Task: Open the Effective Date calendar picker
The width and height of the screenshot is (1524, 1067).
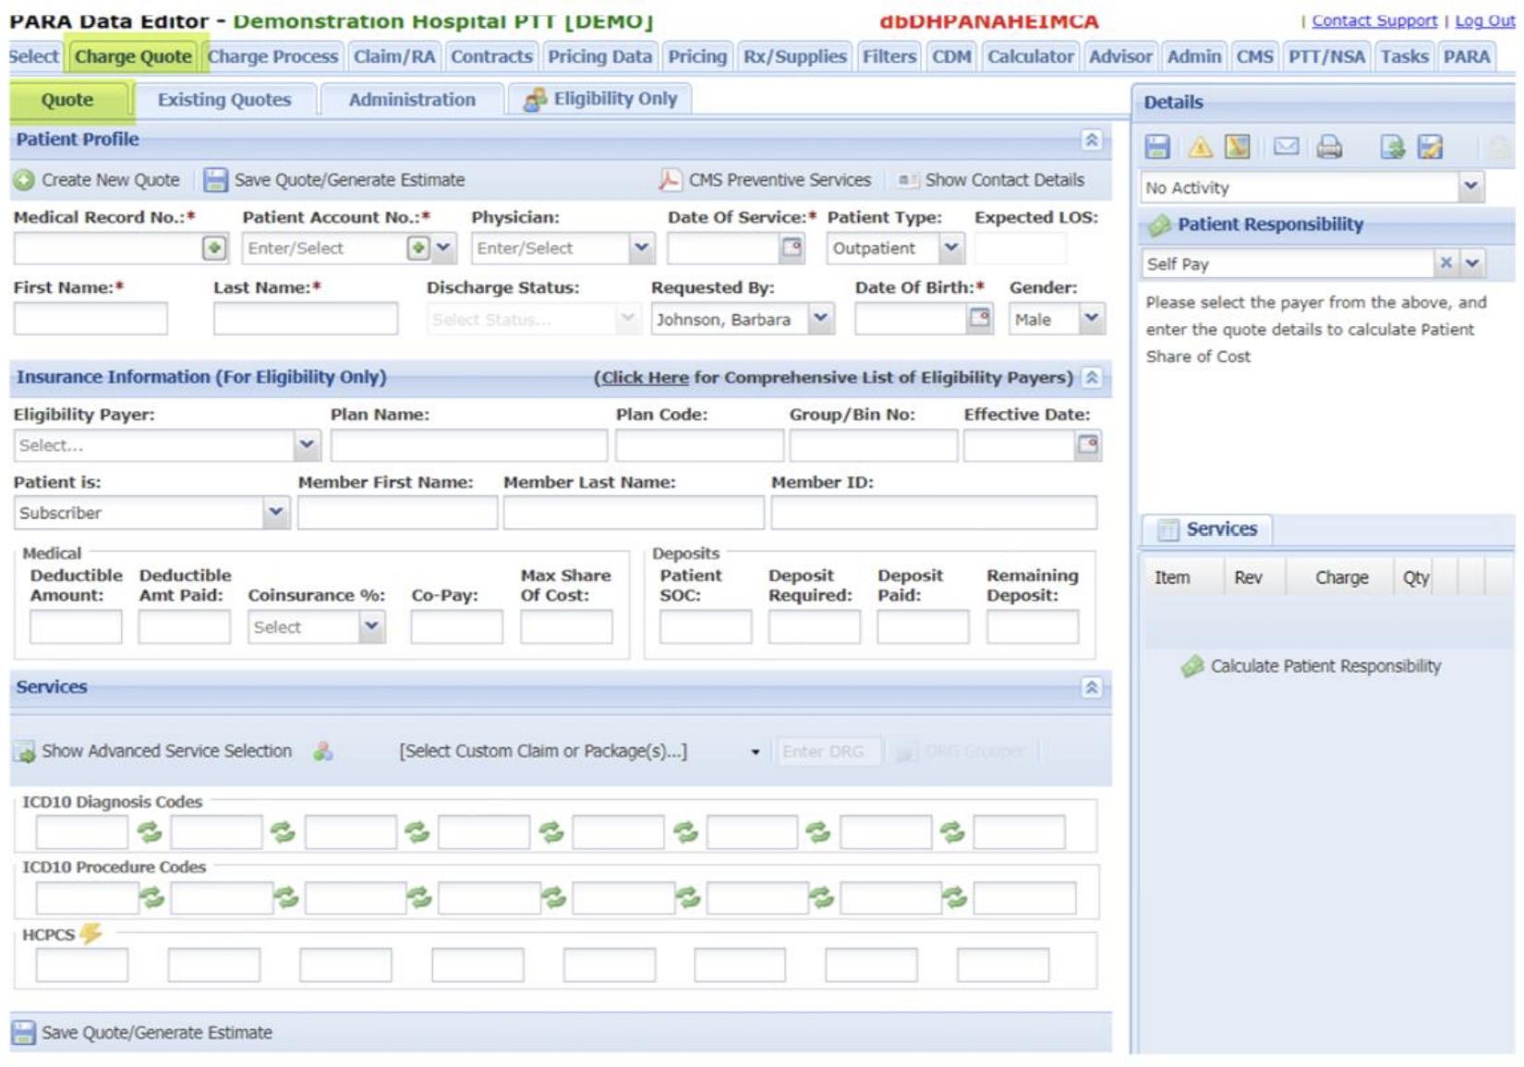Action: click(1088, 445)
